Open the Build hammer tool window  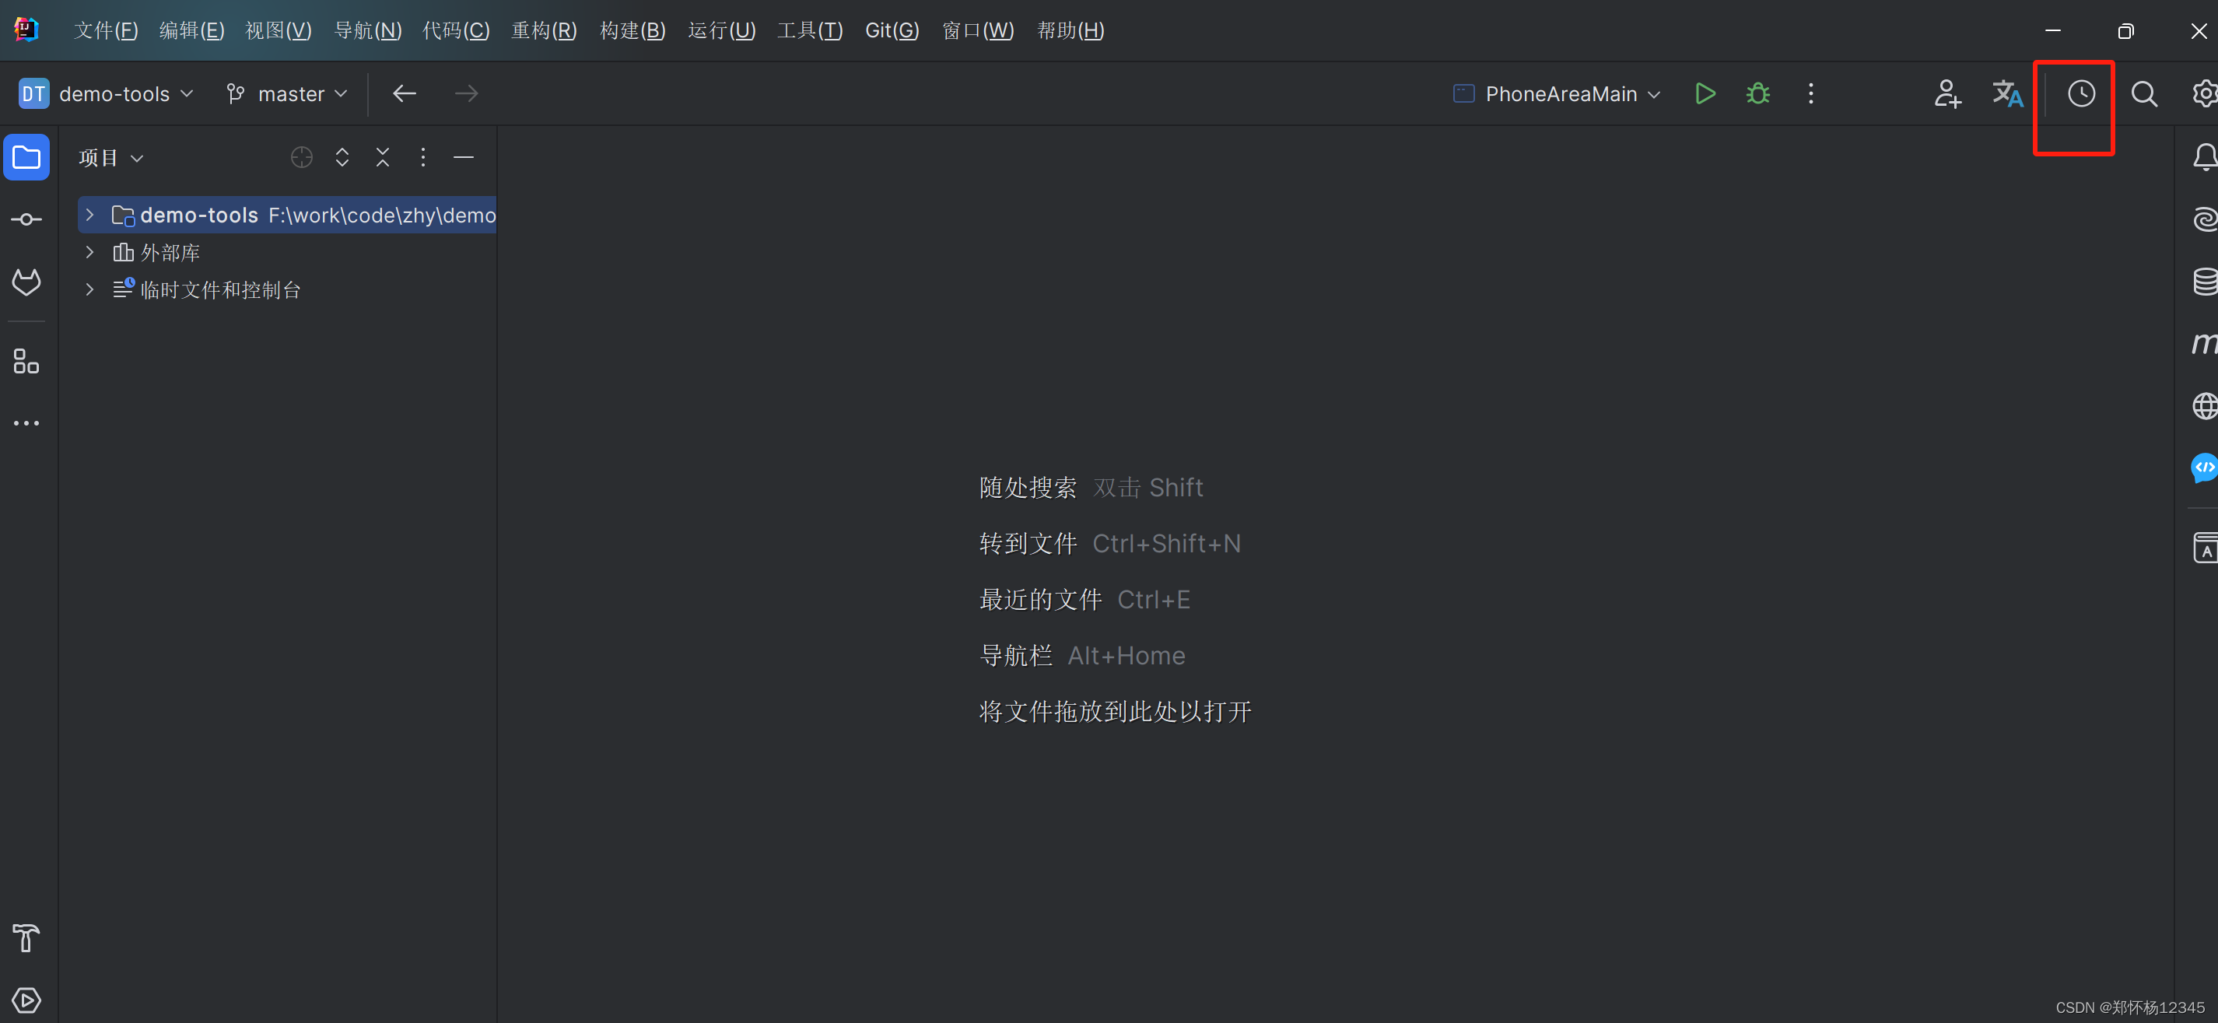click(x=26, y=937)
